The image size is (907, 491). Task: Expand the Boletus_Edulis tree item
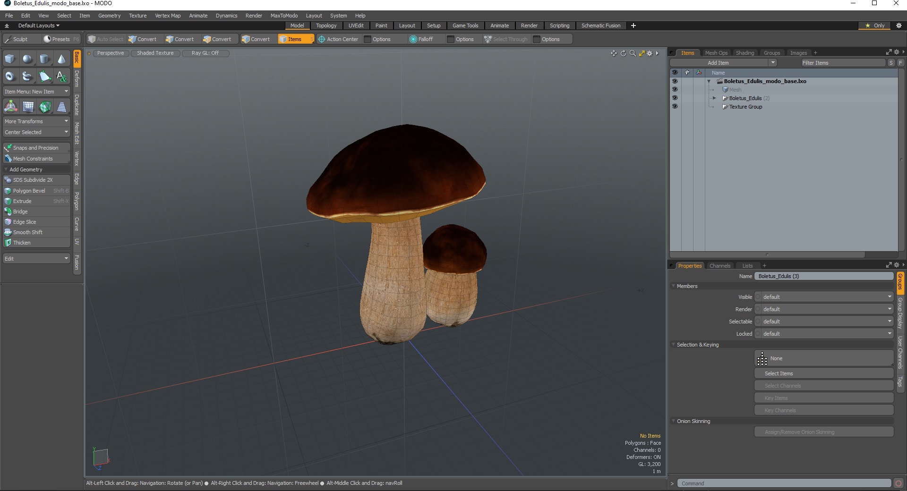coord(714,98)
